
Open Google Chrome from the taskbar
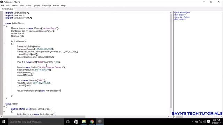[92, 122]
